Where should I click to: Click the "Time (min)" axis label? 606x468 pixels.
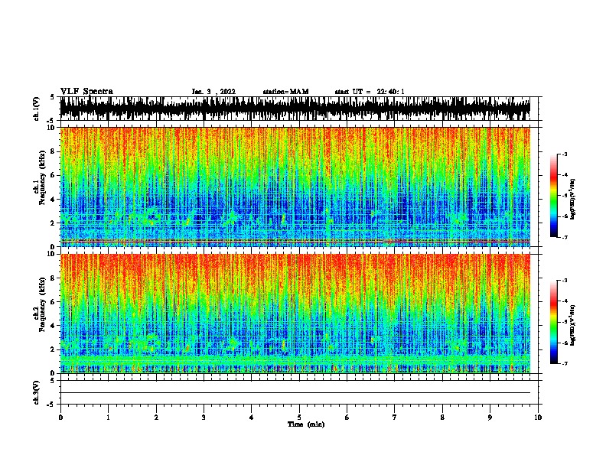pyautogui.click(x=306, y=424)
